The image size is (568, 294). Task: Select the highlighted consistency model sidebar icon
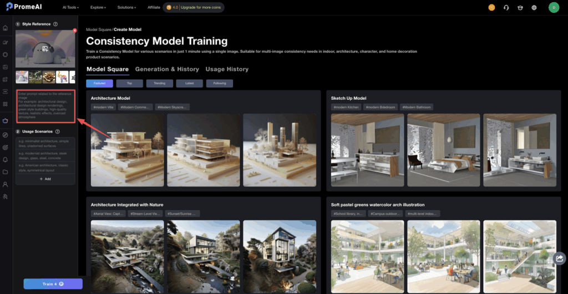tap(5, 121)
